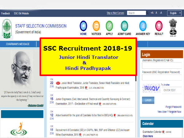Focus the Username email input field
Image resolution: width=184 pixels, height=138 pixels.
162,66
